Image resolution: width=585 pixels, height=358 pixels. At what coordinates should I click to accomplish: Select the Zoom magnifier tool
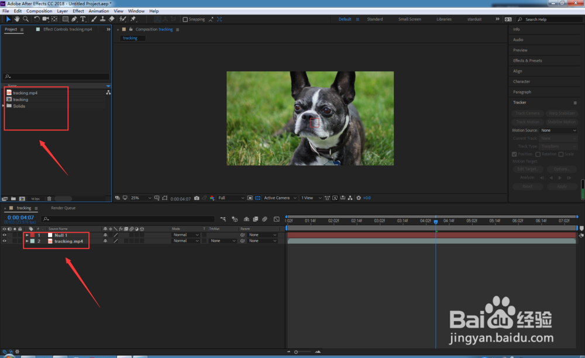pyautogui.click(x=26, y=19)
